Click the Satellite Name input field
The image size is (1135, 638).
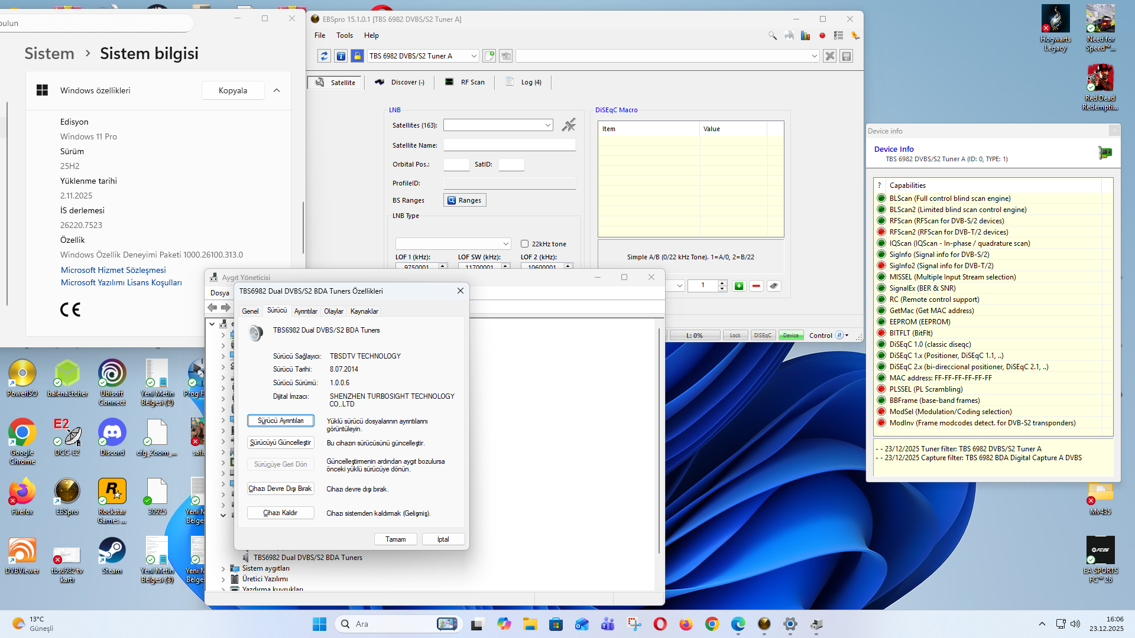pos(510,145)
